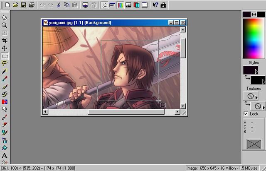This screenshot has width=266, height=171.
Task: Select the Mover tool
Action: (5, 48)
